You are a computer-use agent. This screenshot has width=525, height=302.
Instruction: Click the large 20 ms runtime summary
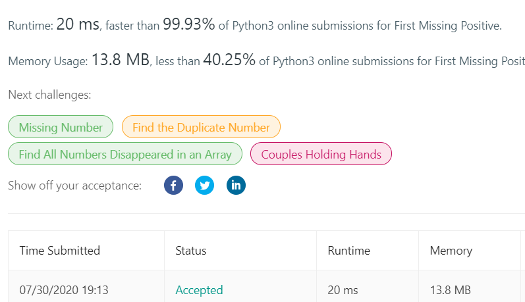pyautogui.click(x=77, y=25)
